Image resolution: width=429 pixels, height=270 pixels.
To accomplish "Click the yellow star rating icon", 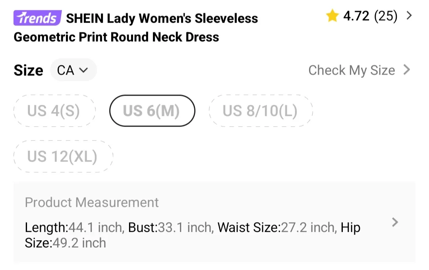I will point(332,16).
